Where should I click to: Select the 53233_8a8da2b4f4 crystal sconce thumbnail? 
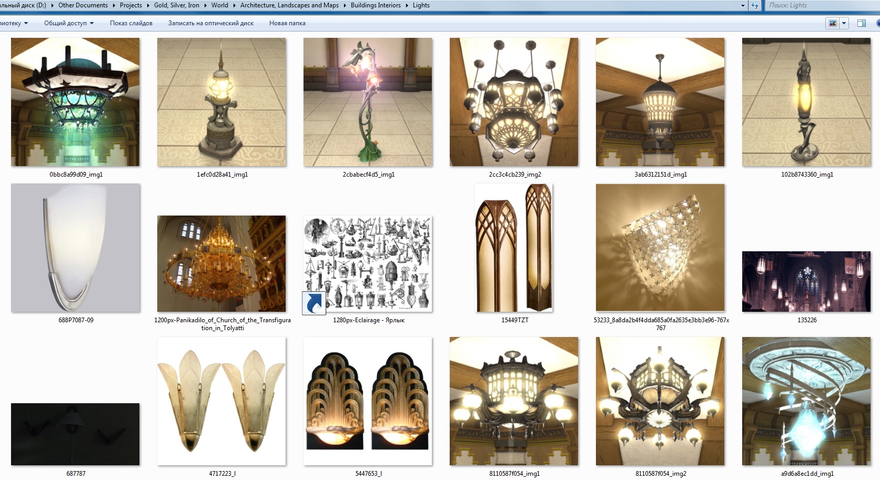(660, 248)
